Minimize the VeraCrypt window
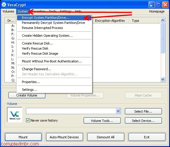The height and width of the screenshot is (147, 170). click(x=151, y=5)
